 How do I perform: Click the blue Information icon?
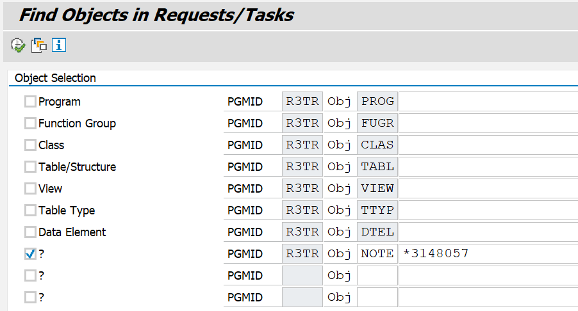60,45
